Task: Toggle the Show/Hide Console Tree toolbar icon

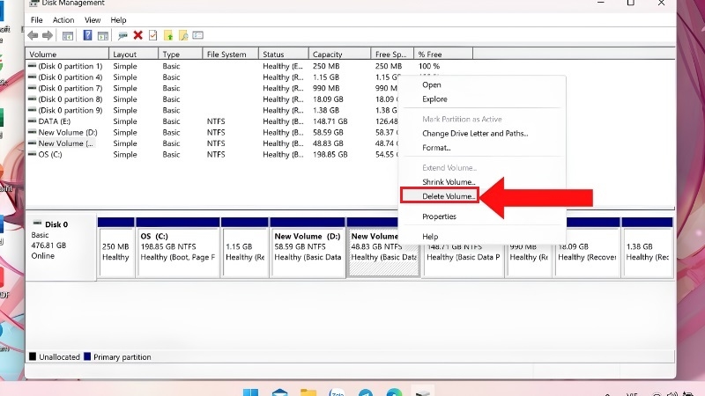Action: (68, 35)
